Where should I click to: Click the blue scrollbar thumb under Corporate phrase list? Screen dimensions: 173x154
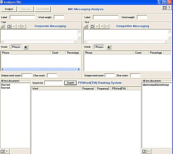click(x=40, y=69)
